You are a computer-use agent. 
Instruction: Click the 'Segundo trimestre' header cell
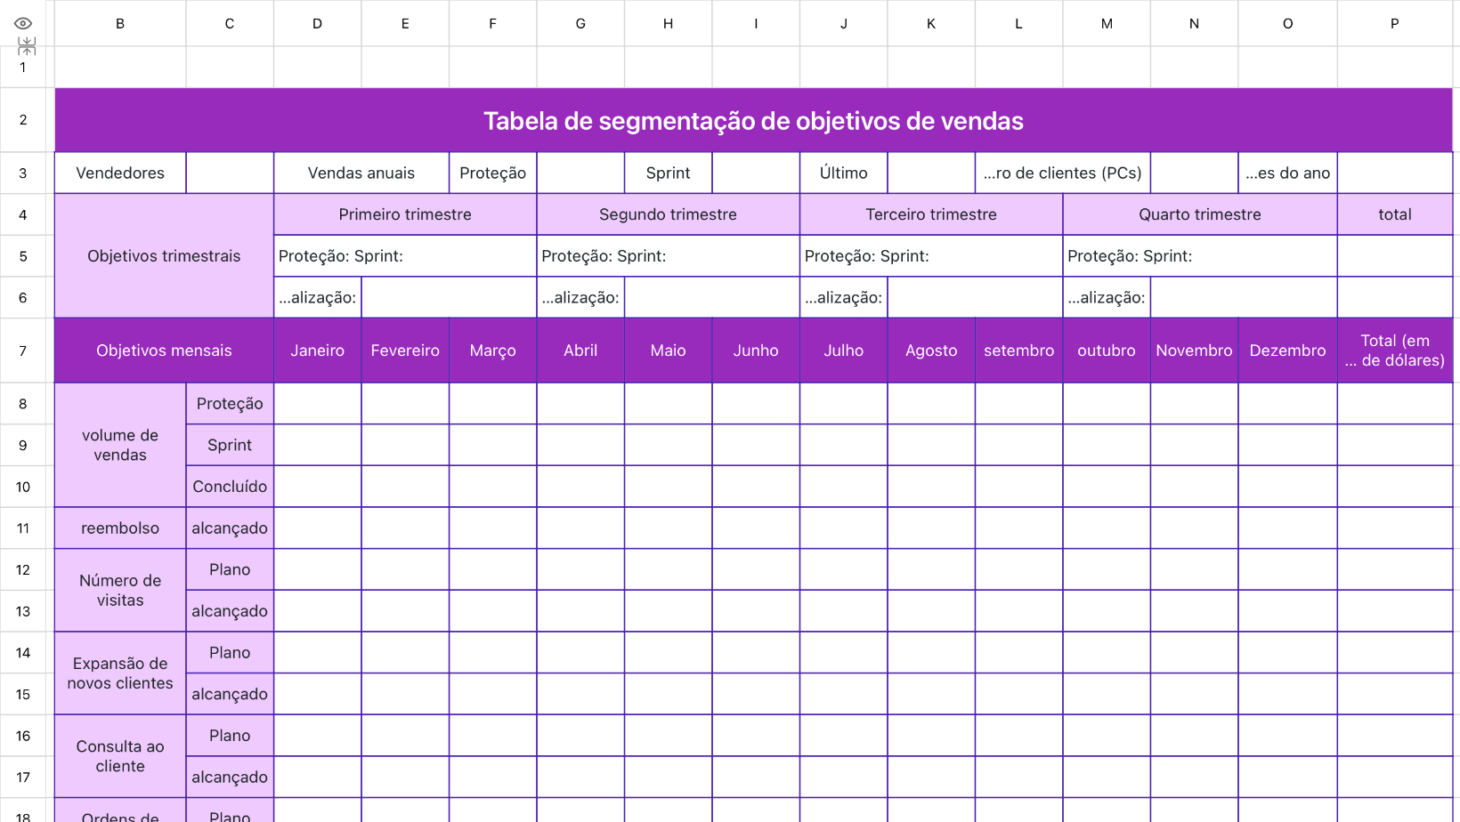pyautogui.click(x=669, y=214)
